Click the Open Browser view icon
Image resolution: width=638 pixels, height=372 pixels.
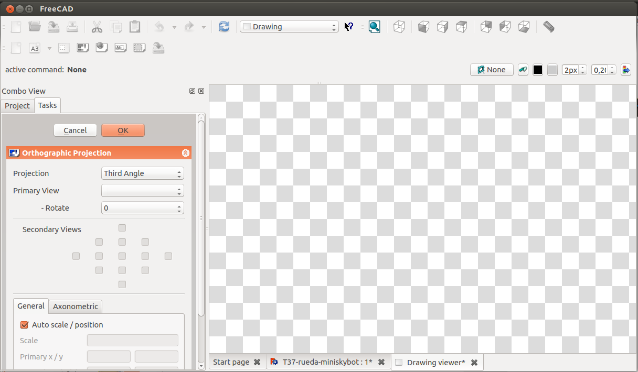(x=101, y=48)
